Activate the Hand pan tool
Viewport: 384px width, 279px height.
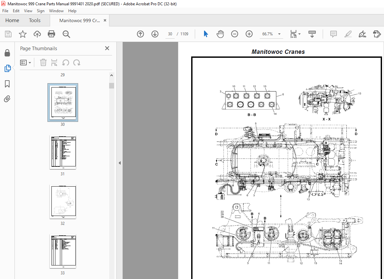[220, 34]
